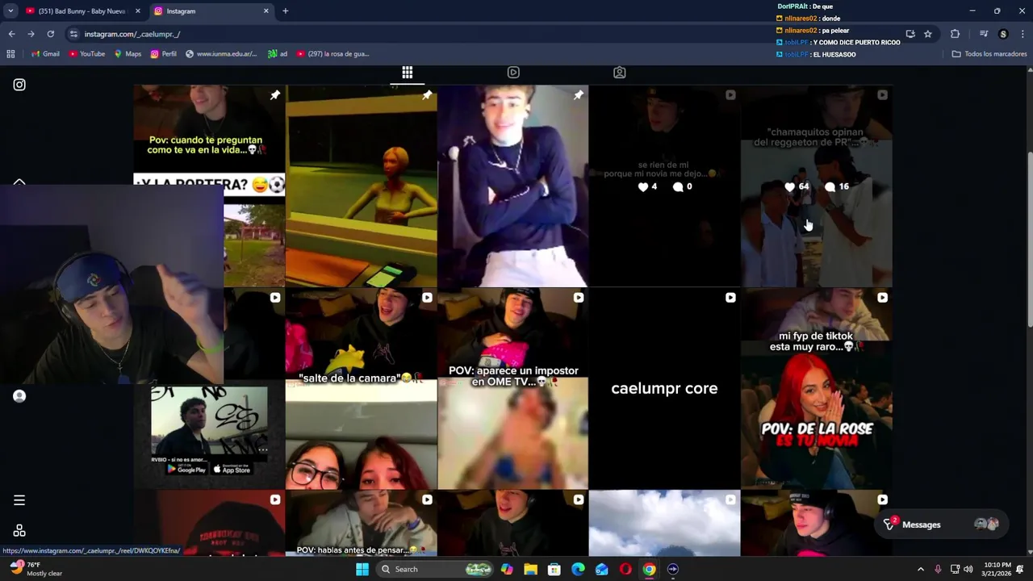Click the browser back arrow
1033x581 pixels.
11,34
